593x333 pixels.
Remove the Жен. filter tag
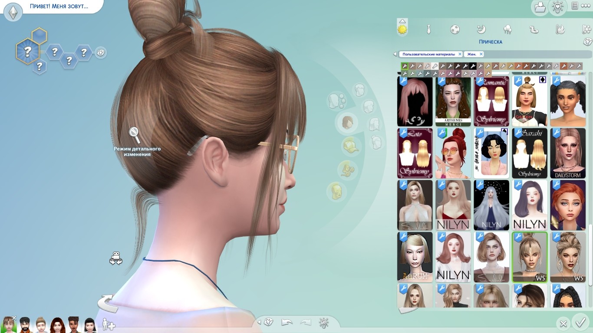[481, 54]
